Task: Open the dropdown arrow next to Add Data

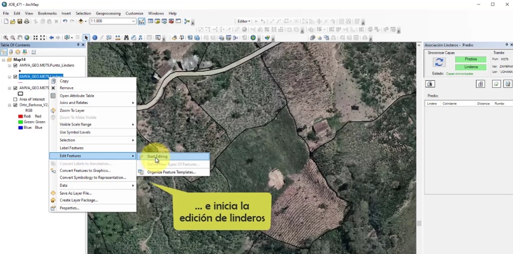Action: point(85,21)
